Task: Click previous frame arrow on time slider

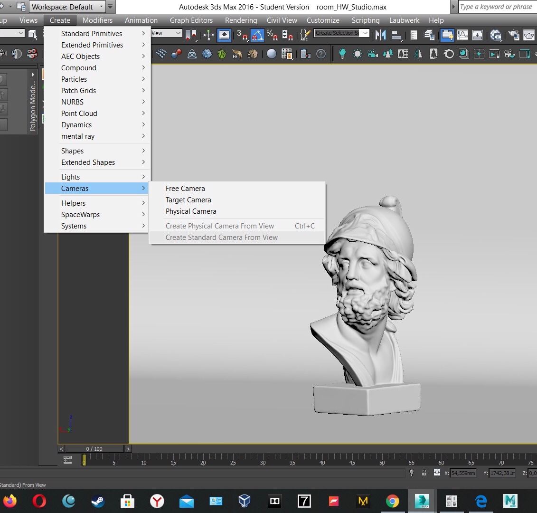Action: pos(61,448)
